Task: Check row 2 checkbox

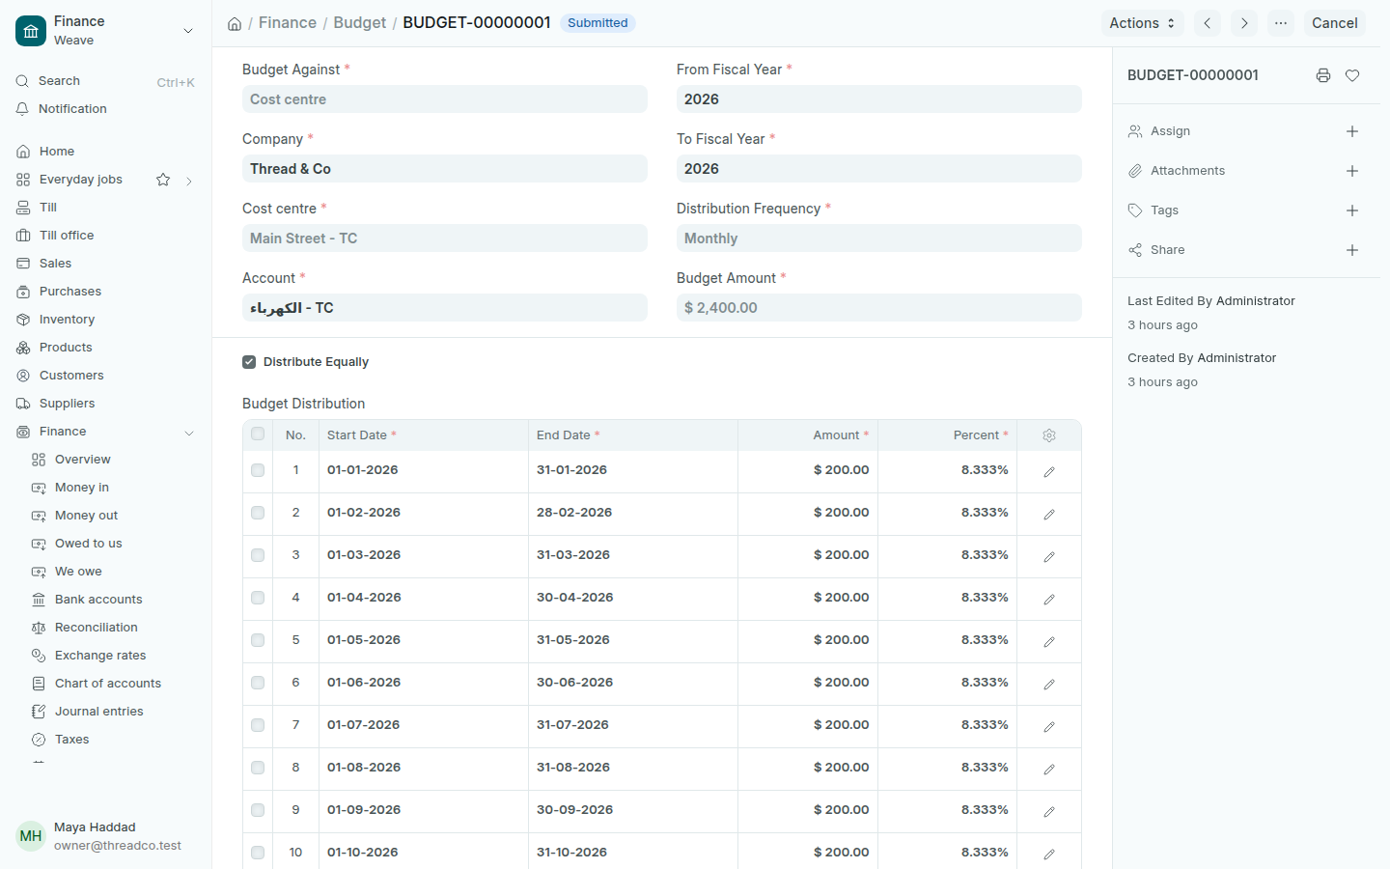Action: (258, 513)
